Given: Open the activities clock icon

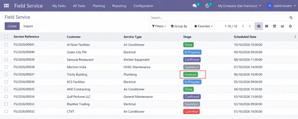Looking at the screenshot, I should 207,6.
